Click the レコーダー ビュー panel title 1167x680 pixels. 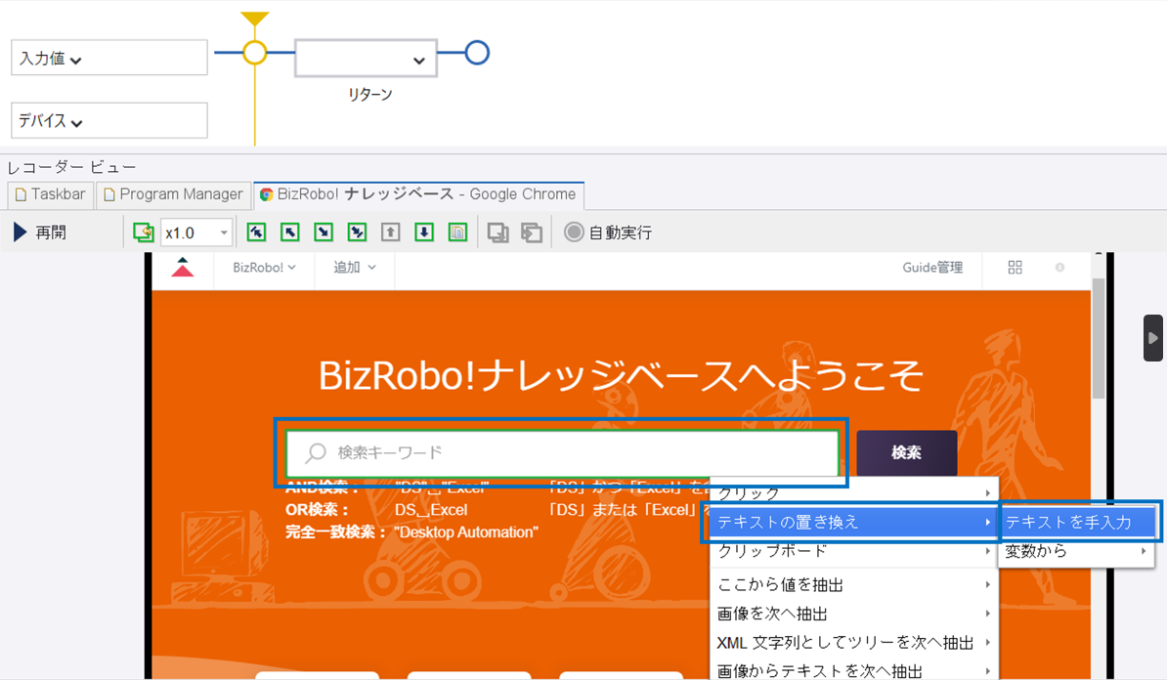point(71,167)
